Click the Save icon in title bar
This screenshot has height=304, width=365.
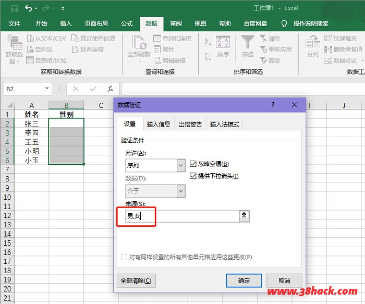(x=14, y=8)
